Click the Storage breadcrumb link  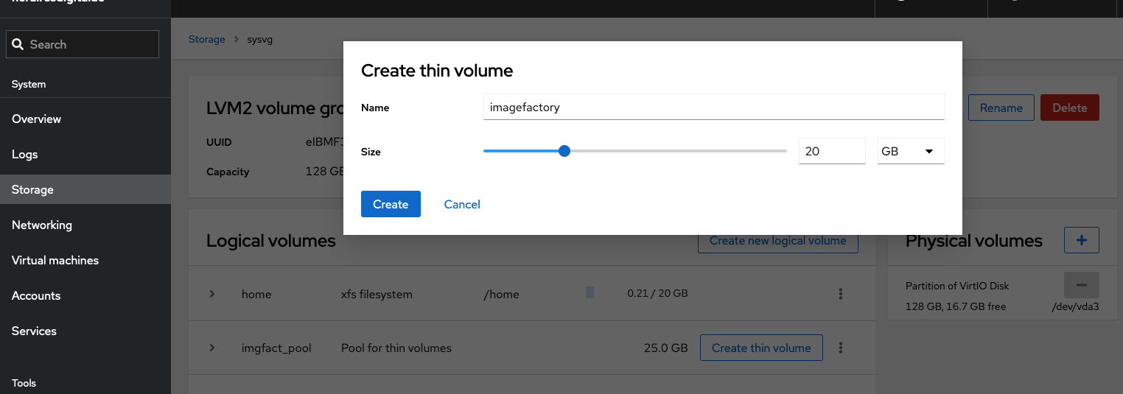click(206, 39)
